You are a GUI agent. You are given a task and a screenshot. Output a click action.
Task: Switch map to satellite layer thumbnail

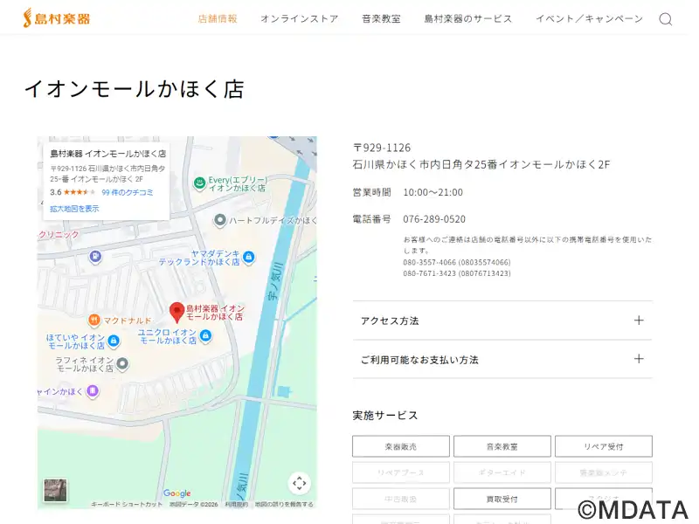tap(55, 490)
